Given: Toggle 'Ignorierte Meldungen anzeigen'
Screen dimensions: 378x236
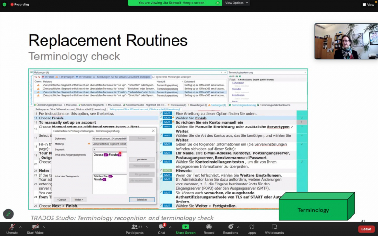Looking at the screenshot, I should [x=172, y=77].
